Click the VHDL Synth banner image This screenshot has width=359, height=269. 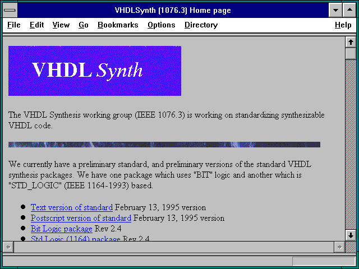click(x=95, y=71)
